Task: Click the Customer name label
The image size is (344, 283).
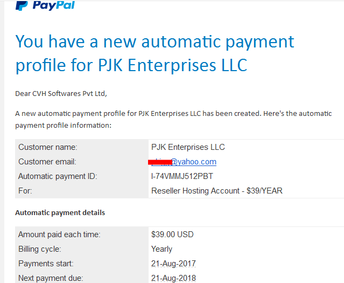Action: pyautogui.click(x=48, y=147)
